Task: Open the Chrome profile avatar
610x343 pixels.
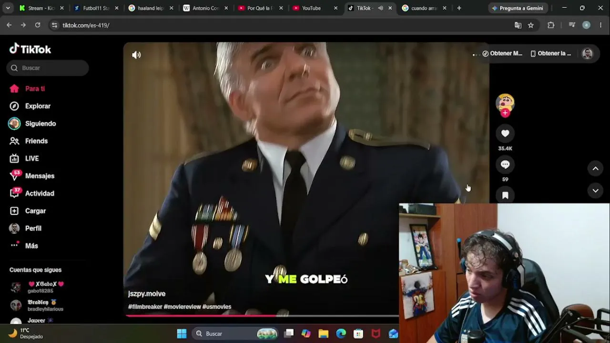Action: tap(586, 25)
